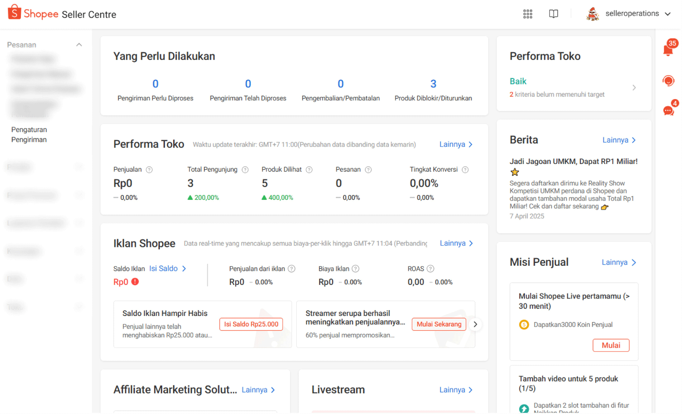Click next arrow in Iklan Shopee carousel
The height and width of the screenshot is (414, 682).
pos(475,324)
